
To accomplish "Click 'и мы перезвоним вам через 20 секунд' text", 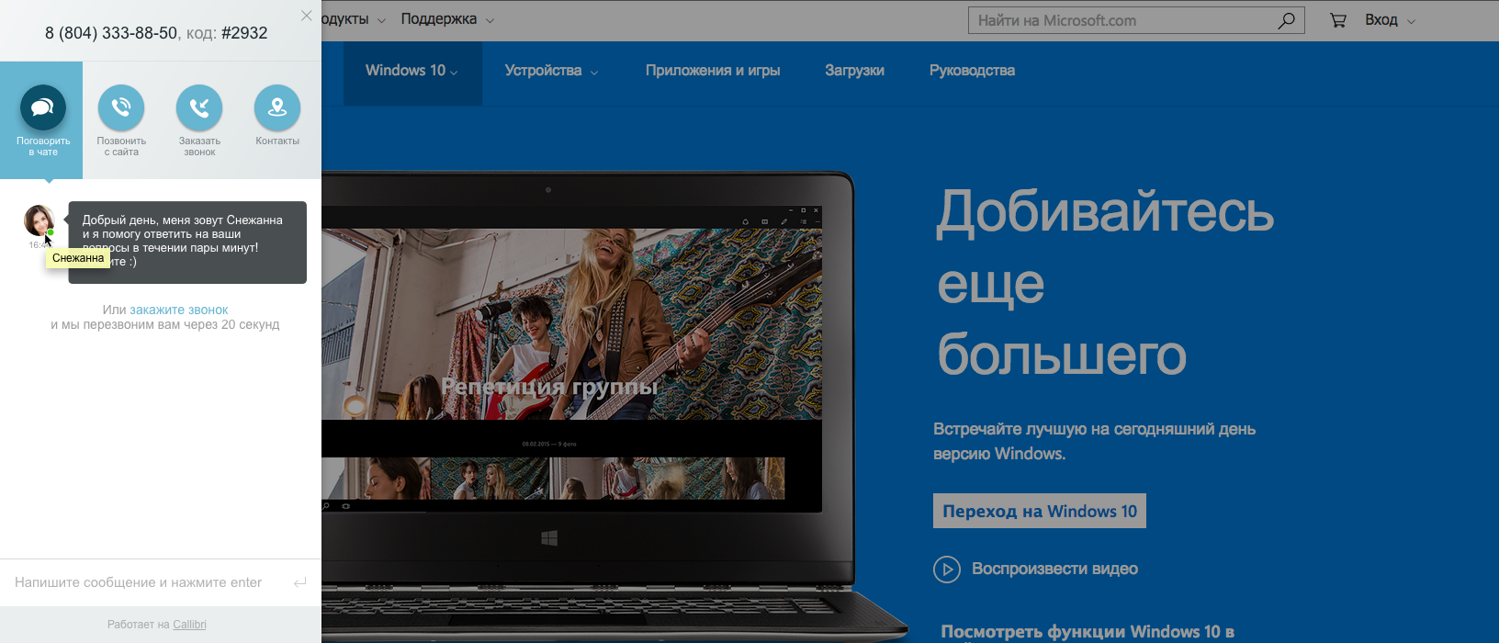I will coord(165,324).
